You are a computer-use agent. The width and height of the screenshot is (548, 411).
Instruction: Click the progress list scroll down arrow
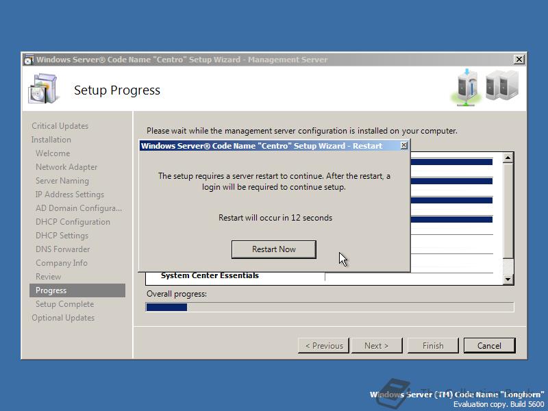point(508,279)
